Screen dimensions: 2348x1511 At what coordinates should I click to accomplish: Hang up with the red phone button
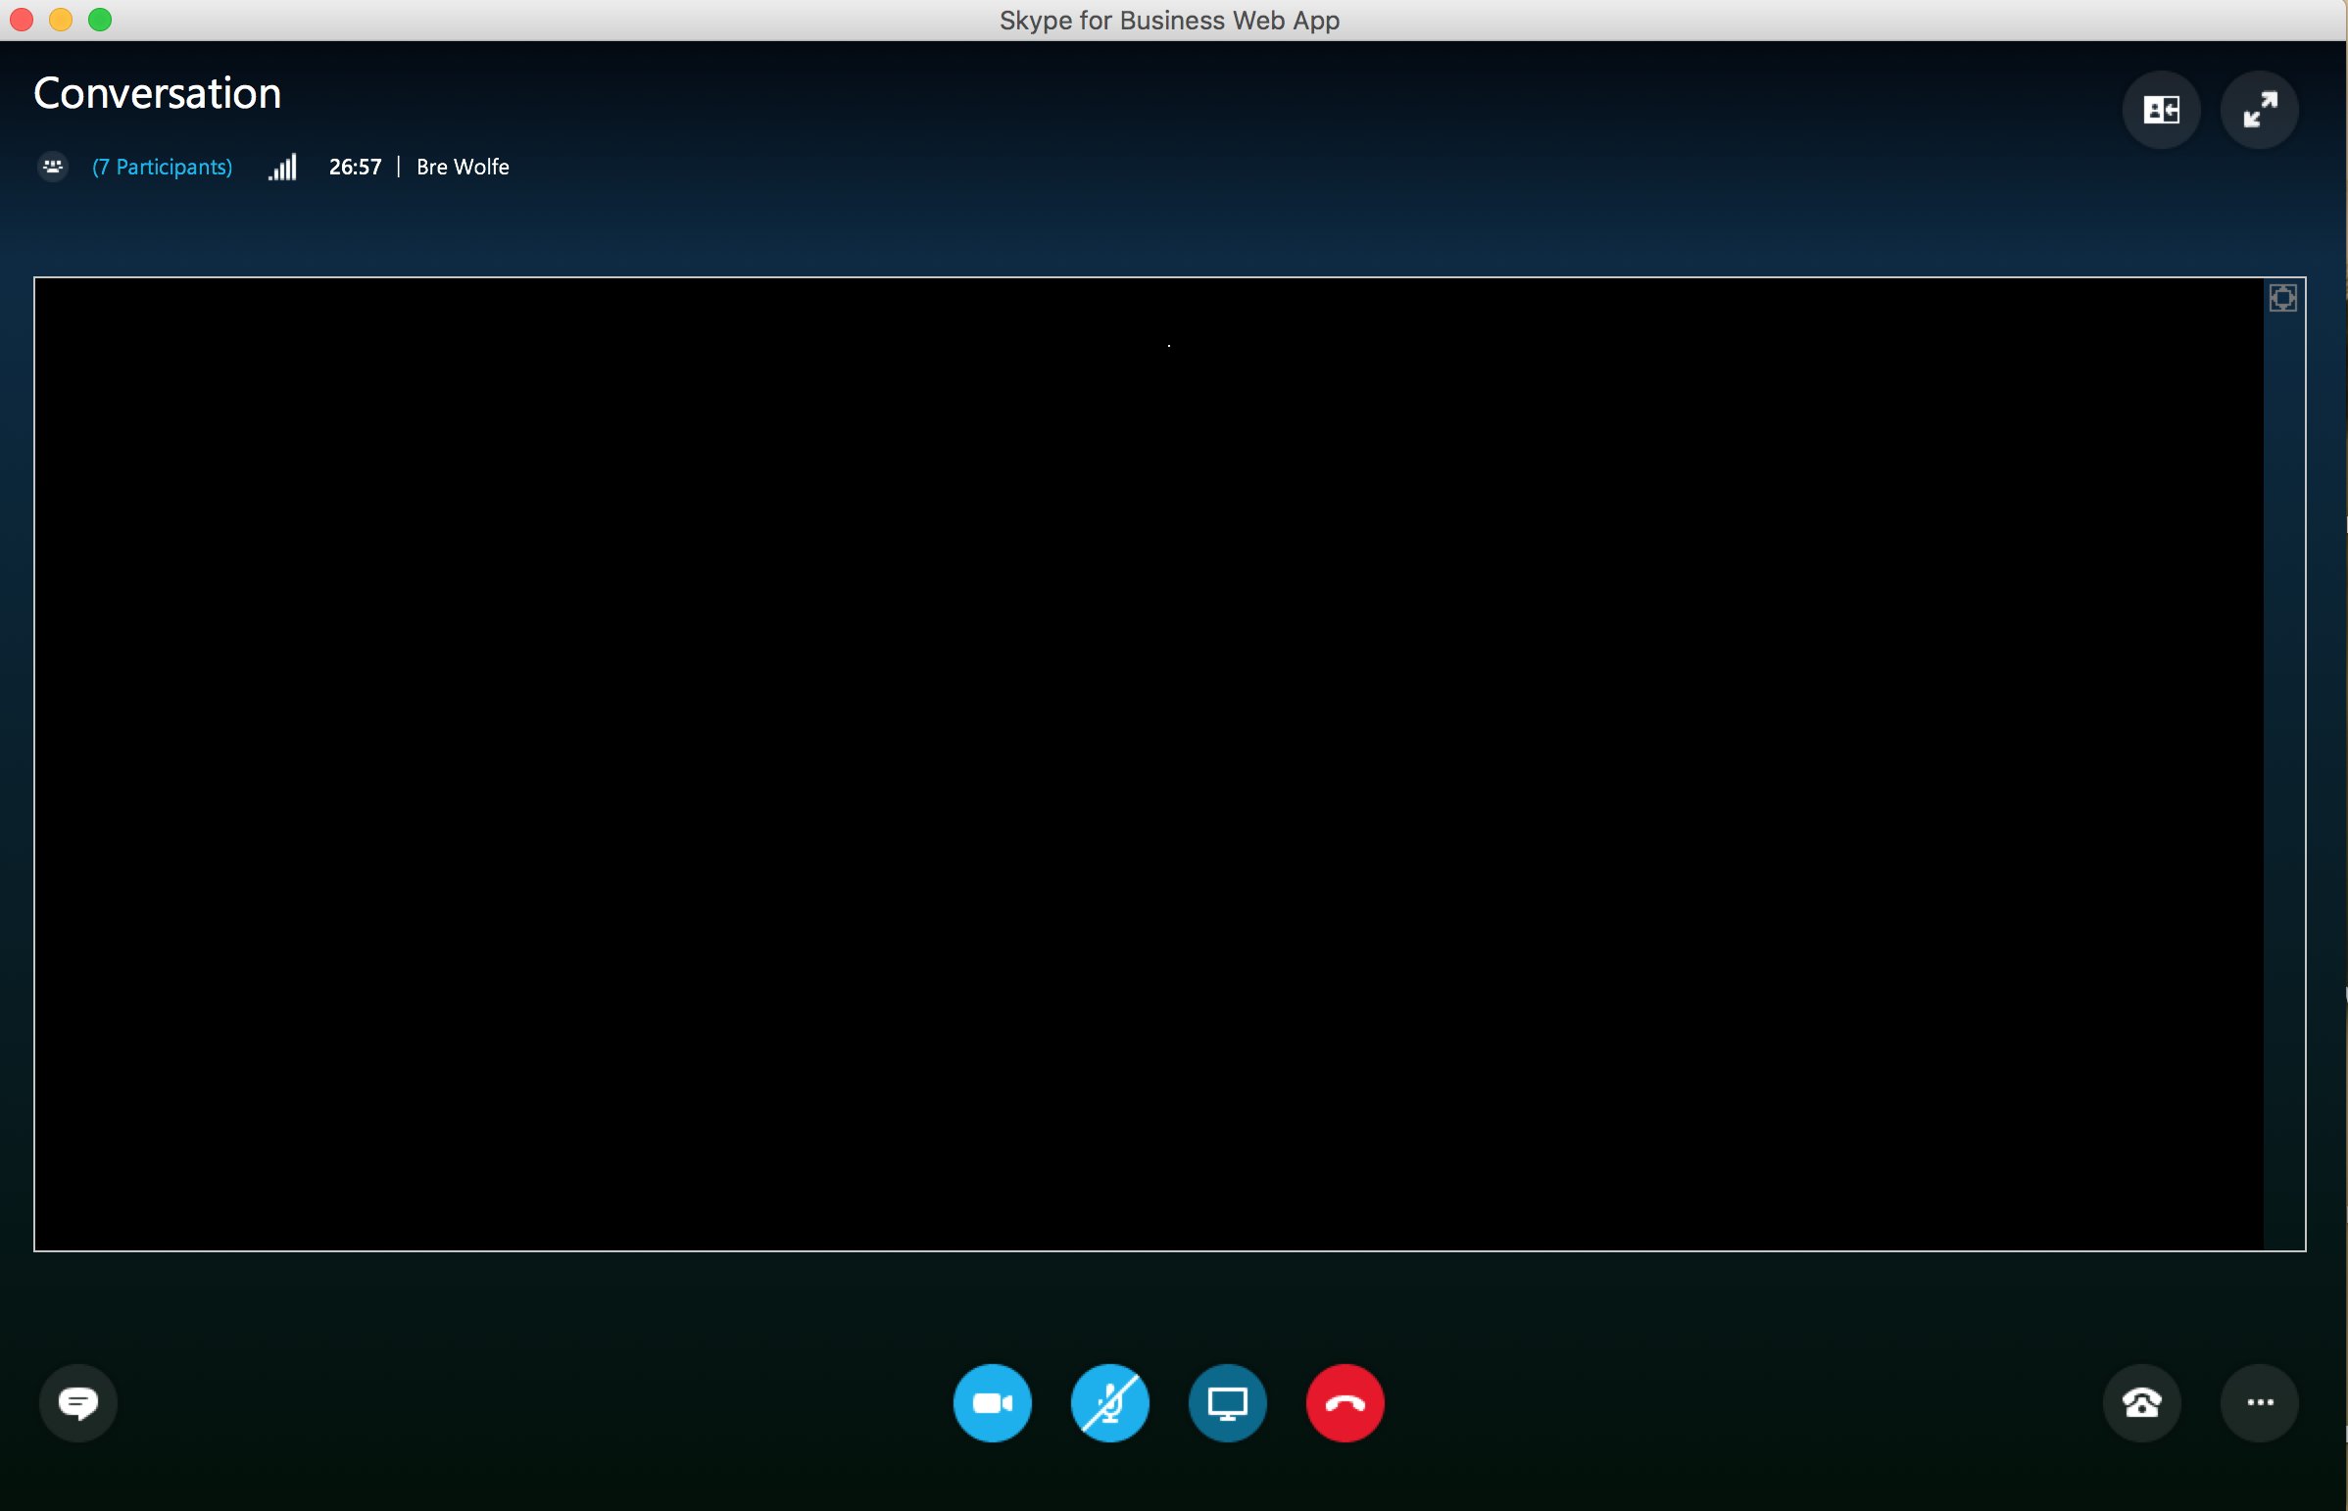pyautogui.click(x=1345, y=1403)
